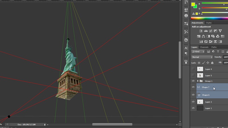Show hidden Layer 4
Screen dimensions: 228x128
click(x=193, y=69)
